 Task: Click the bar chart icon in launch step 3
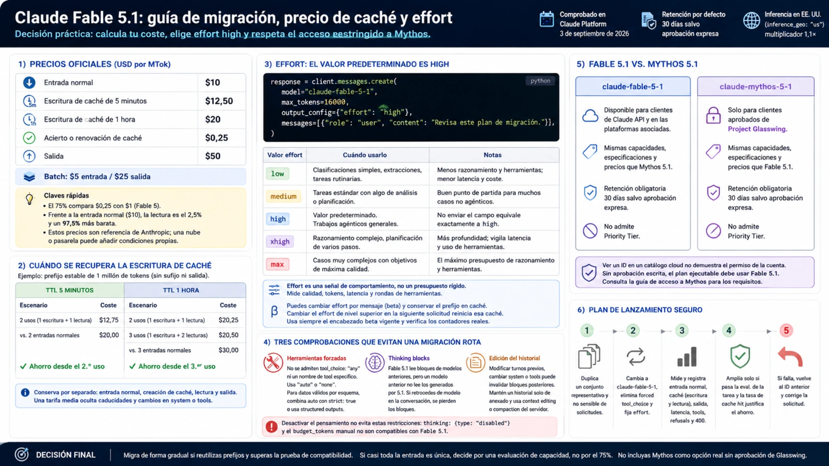coord(687,357)
